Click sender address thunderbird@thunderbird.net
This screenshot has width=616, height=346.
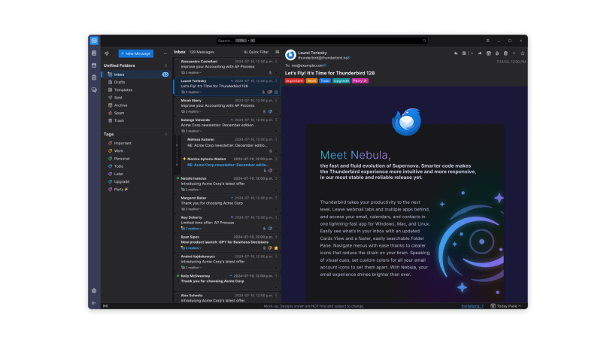point(323,58)
